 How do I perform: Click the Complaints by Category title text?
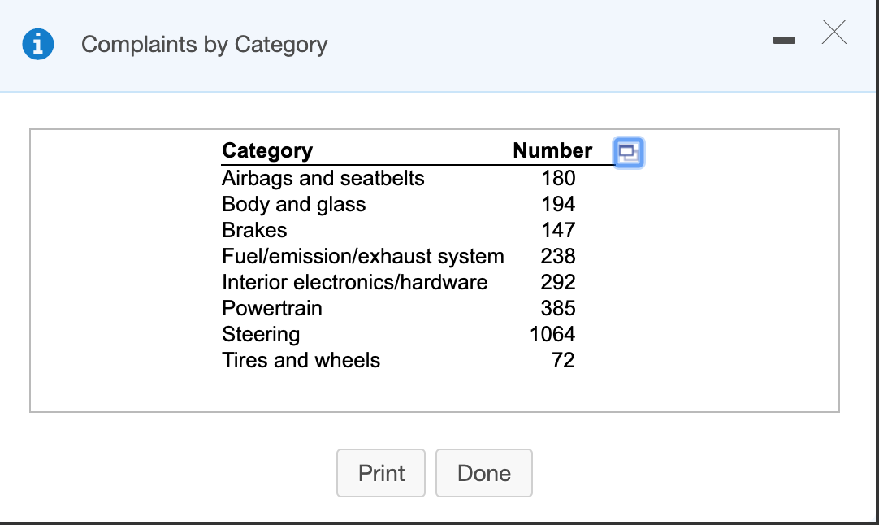click(x=203, y=45)
